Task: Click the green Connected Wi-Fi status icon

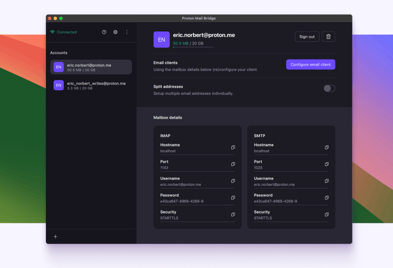Action: [x=52, y=32]
